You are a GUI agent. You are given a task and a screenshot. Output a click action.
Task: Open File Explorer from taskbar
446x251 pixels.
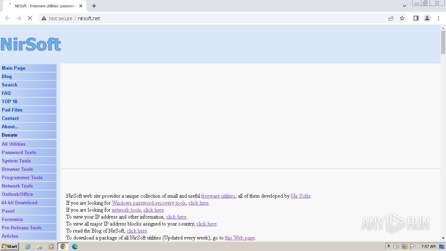(39, 246)
